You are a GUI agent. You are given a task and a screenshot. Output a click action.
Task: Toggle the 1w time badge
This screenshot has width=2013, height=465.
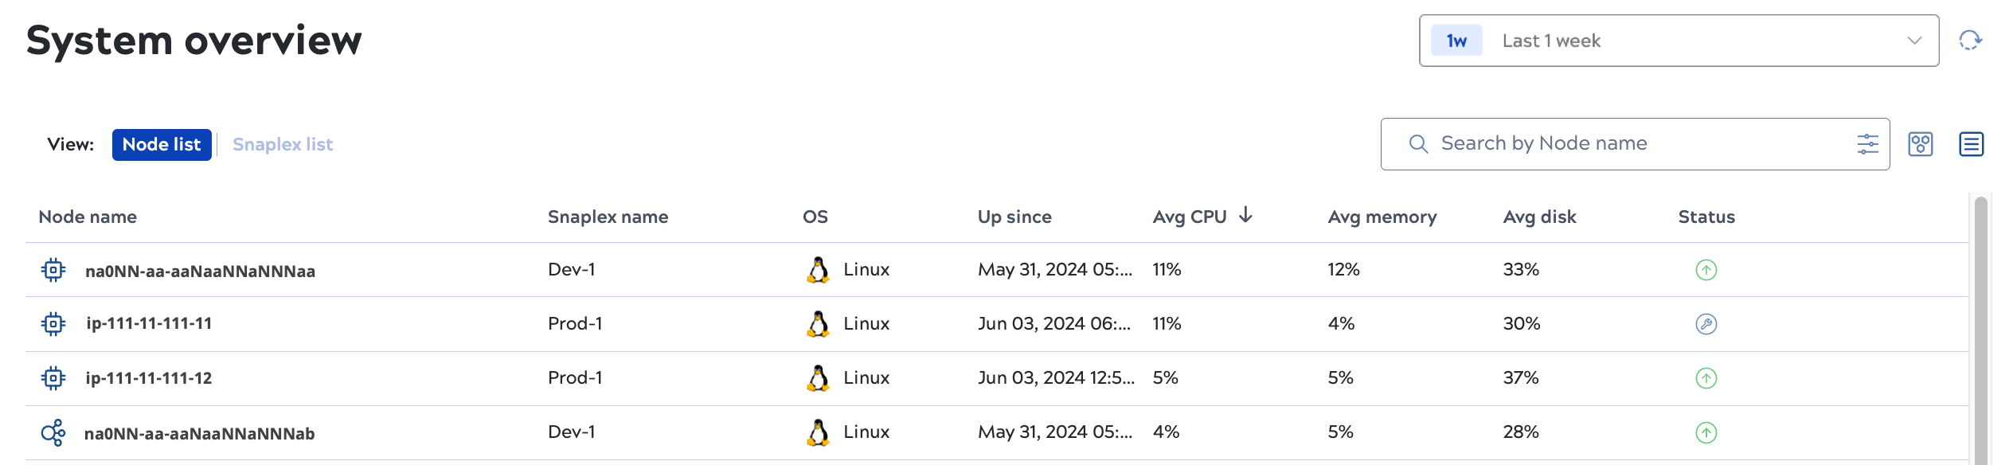click(1455, 41)
